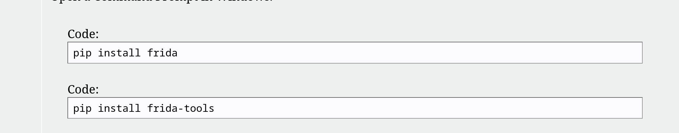Screen dimensions: 679x133
Task: Click "install" in the first code box
Action: pos(119,53)
